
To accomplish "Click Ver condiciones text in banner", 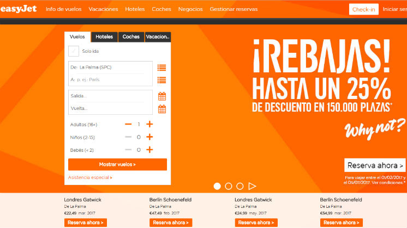I will (x=387, y=182).
